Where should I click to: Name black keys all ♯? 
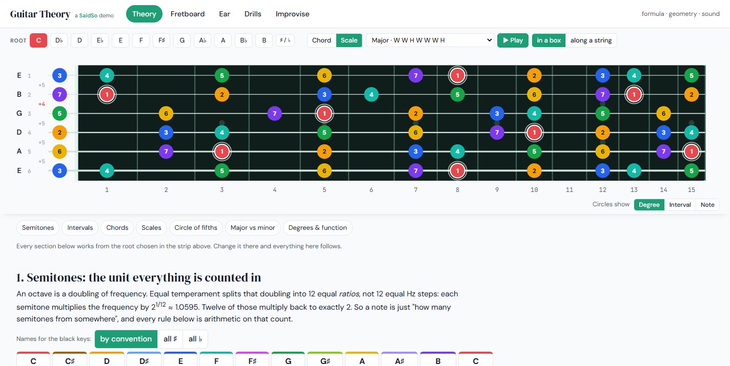170,339
